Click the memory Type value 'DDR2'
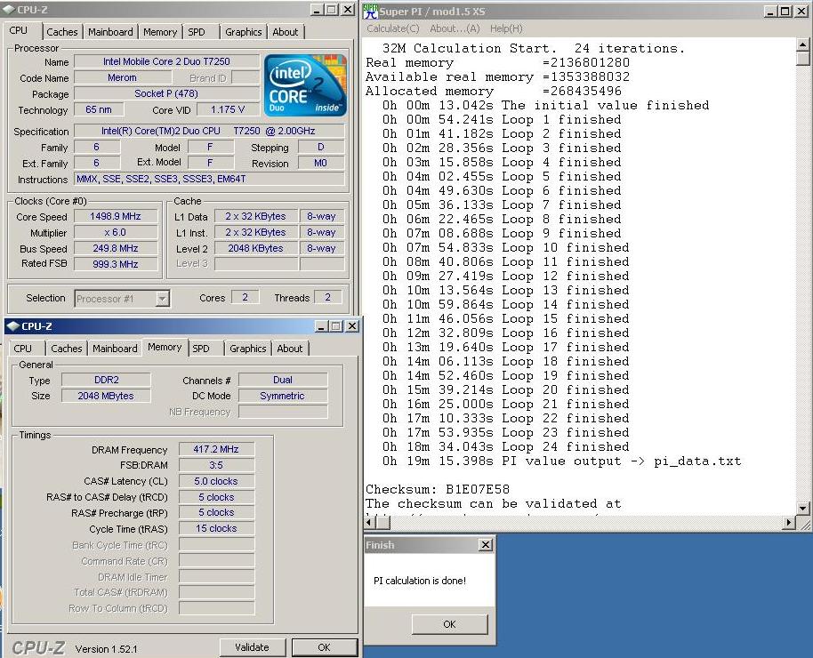Screen dimensions: 813x658 point(106,380)
